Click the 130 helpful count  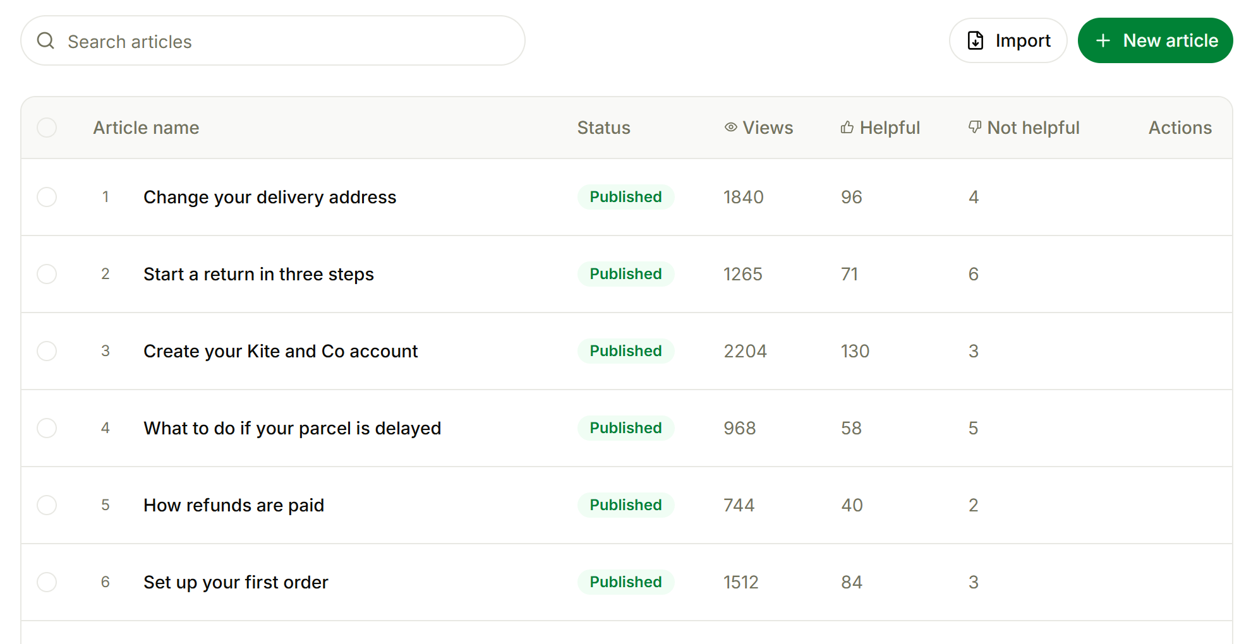pos(855,351)
